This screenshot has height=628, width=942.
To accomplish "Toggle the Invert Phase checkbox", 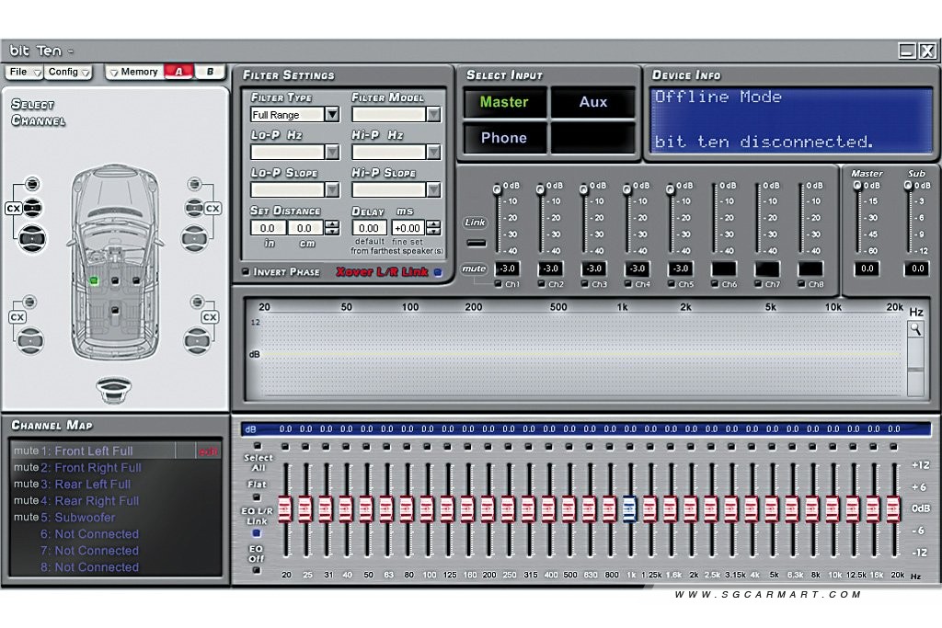I will [x=246, y=272].
